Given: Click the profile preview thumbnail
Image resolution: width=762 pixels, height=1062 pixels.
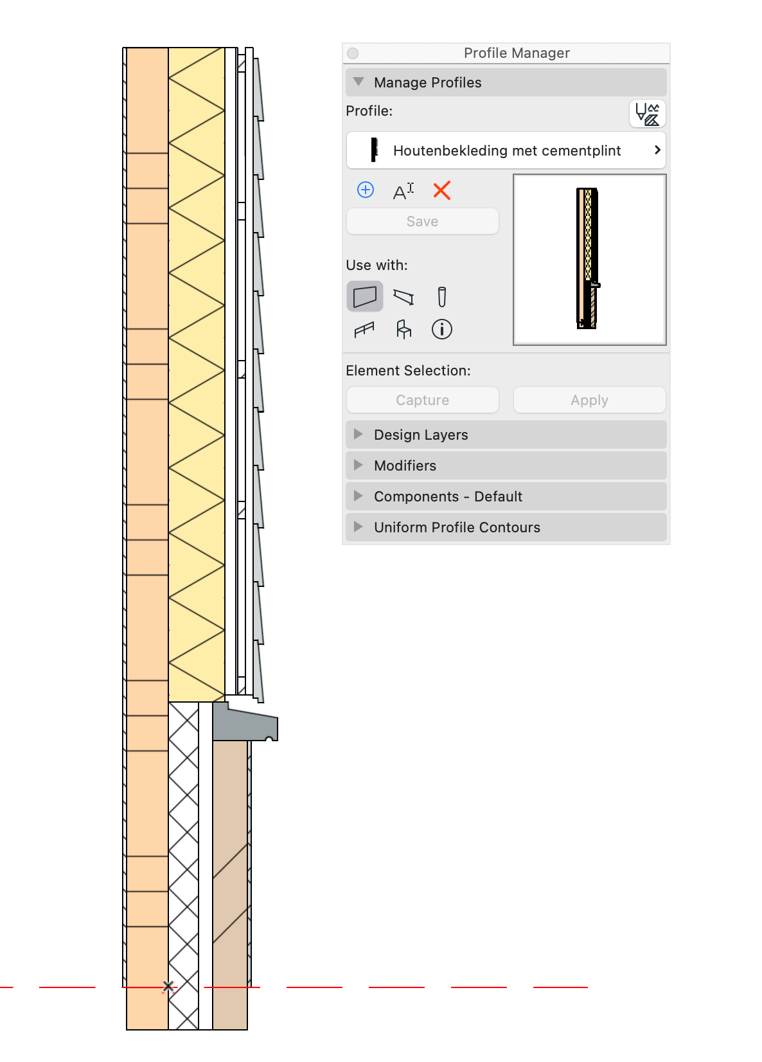Looking at the screenshot, I should pos(590,260).
